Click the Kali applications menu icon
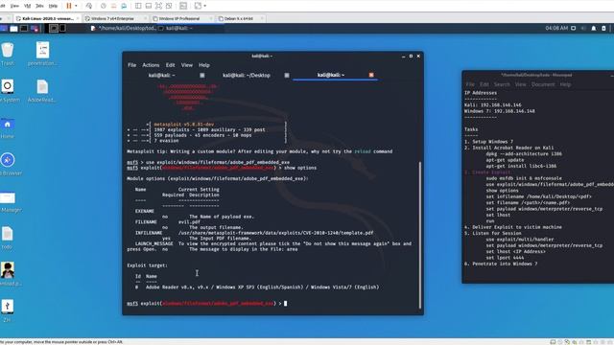 point(4,28)
